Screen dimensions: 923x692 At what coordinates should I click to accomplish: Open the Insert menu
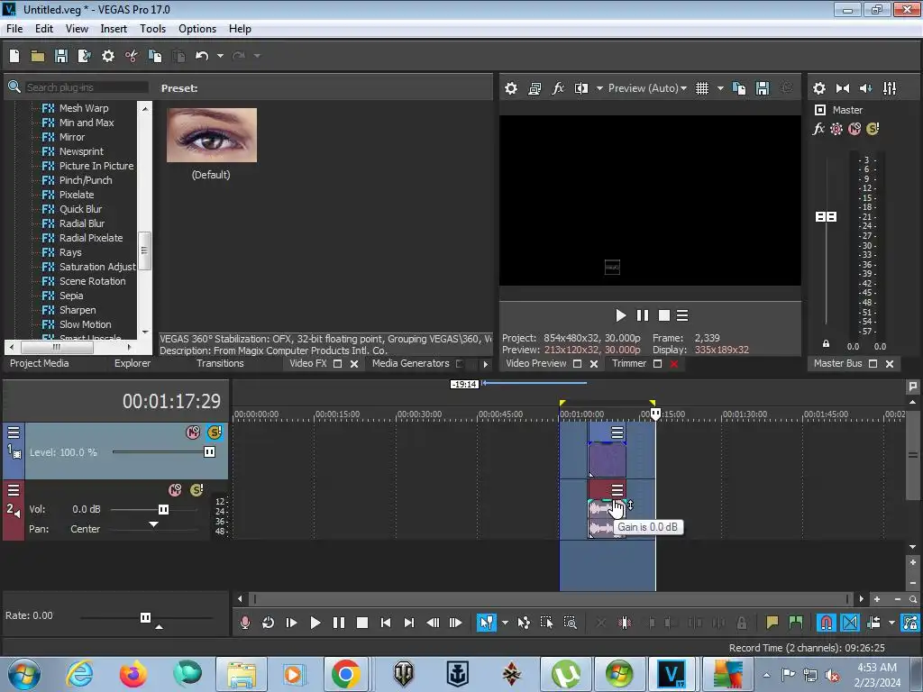pos(114,29)
